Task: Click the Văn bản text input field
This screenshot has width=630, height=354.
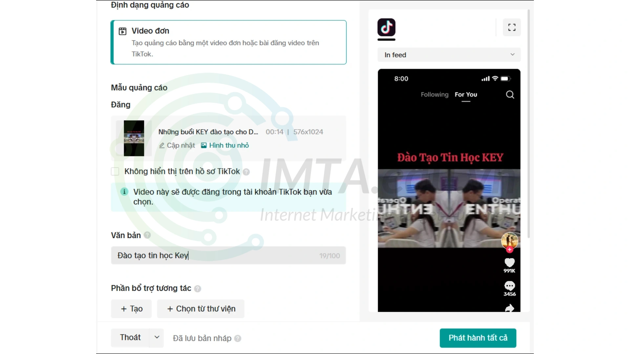Action: click(228, 255)
